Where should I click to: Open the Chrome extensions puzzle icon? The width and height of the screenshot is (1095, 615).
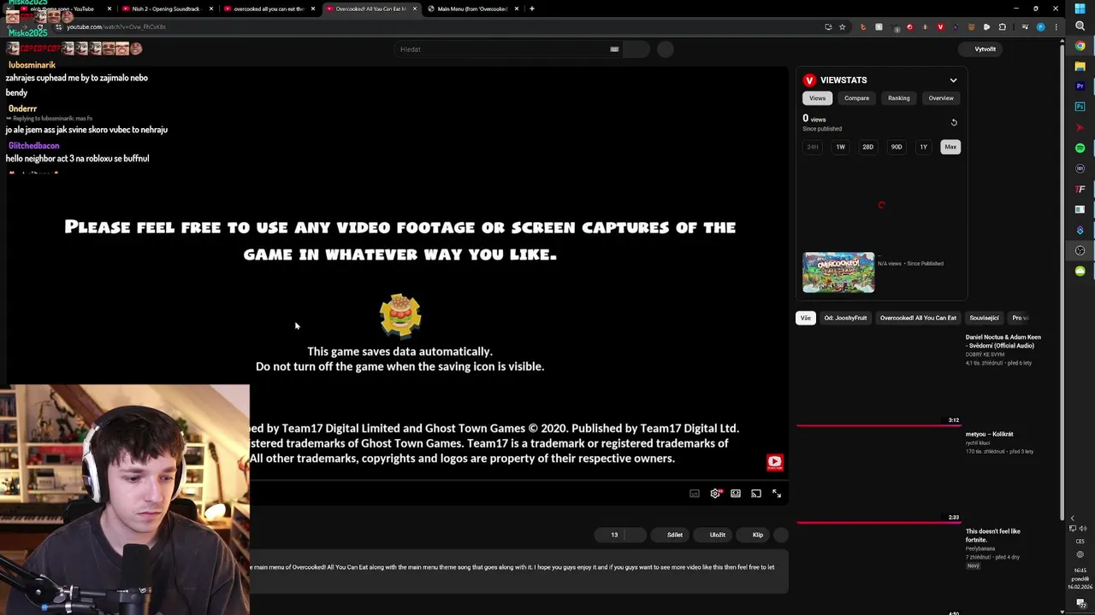coord(1003,27)
